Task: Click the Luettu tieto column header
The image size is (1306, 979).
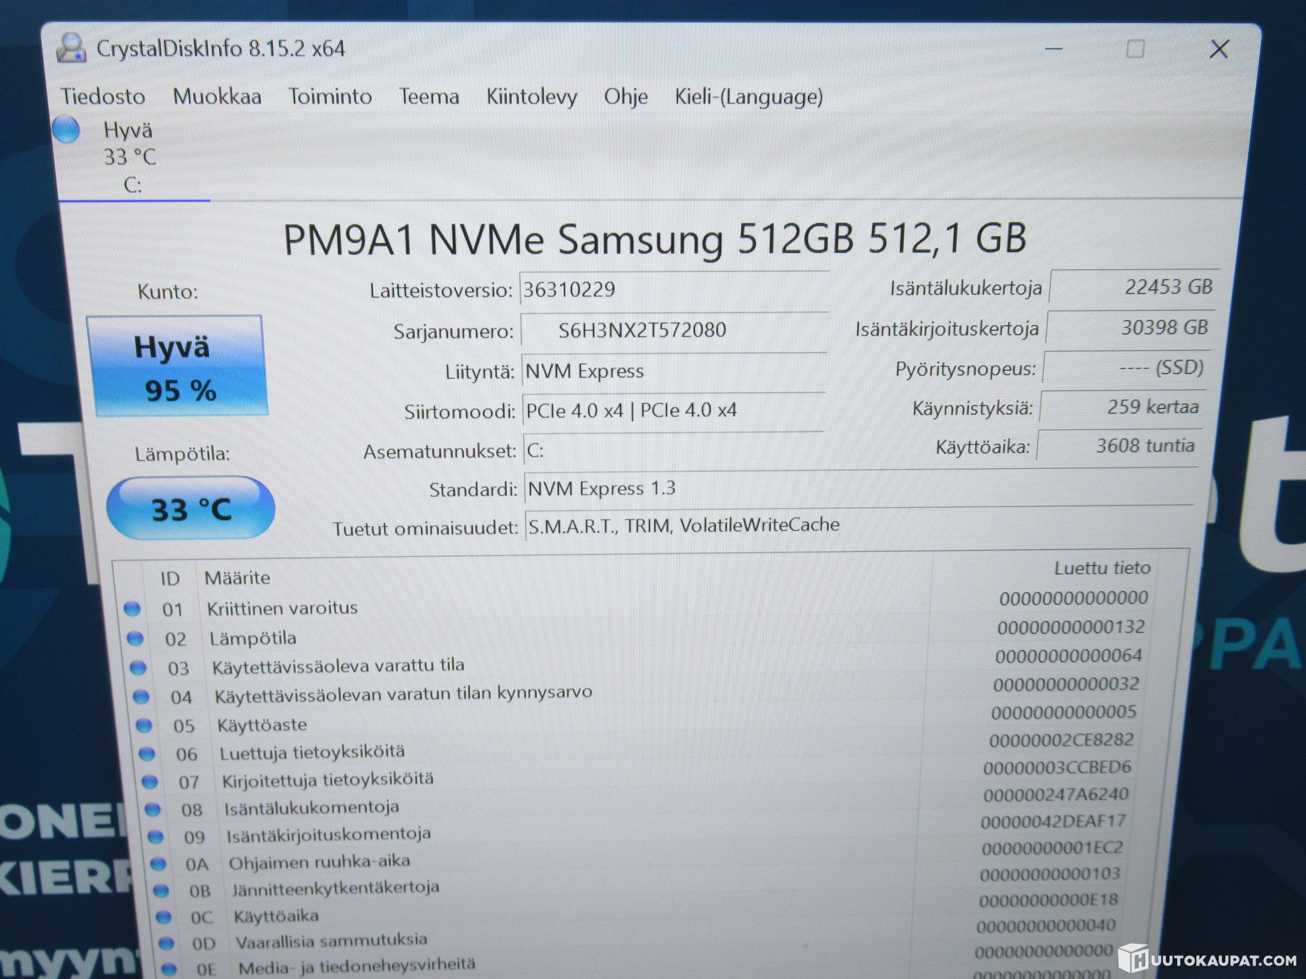Action: pos(1103,568)
